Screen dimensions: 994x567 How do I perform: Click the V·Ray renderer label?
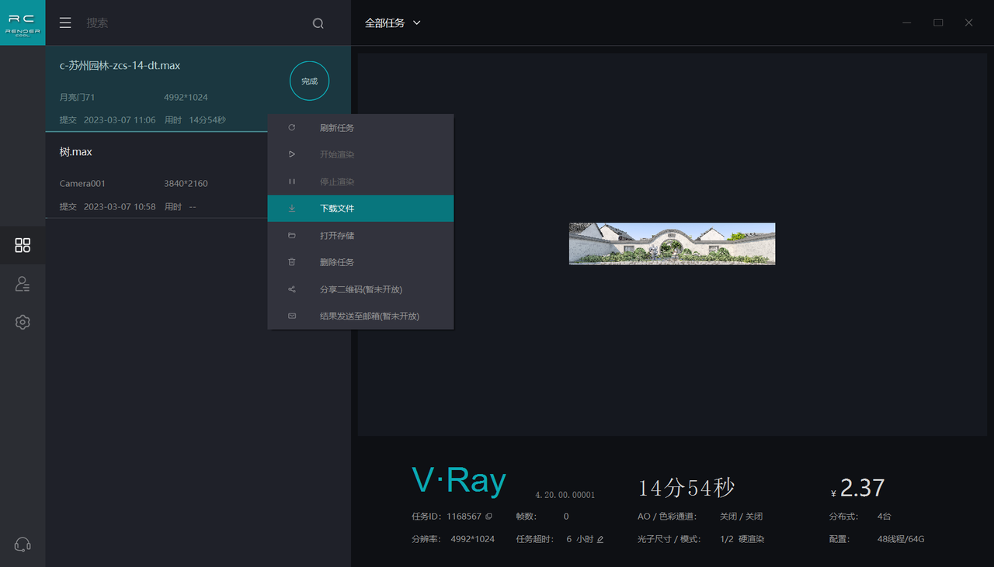click(x=458, y=482)
